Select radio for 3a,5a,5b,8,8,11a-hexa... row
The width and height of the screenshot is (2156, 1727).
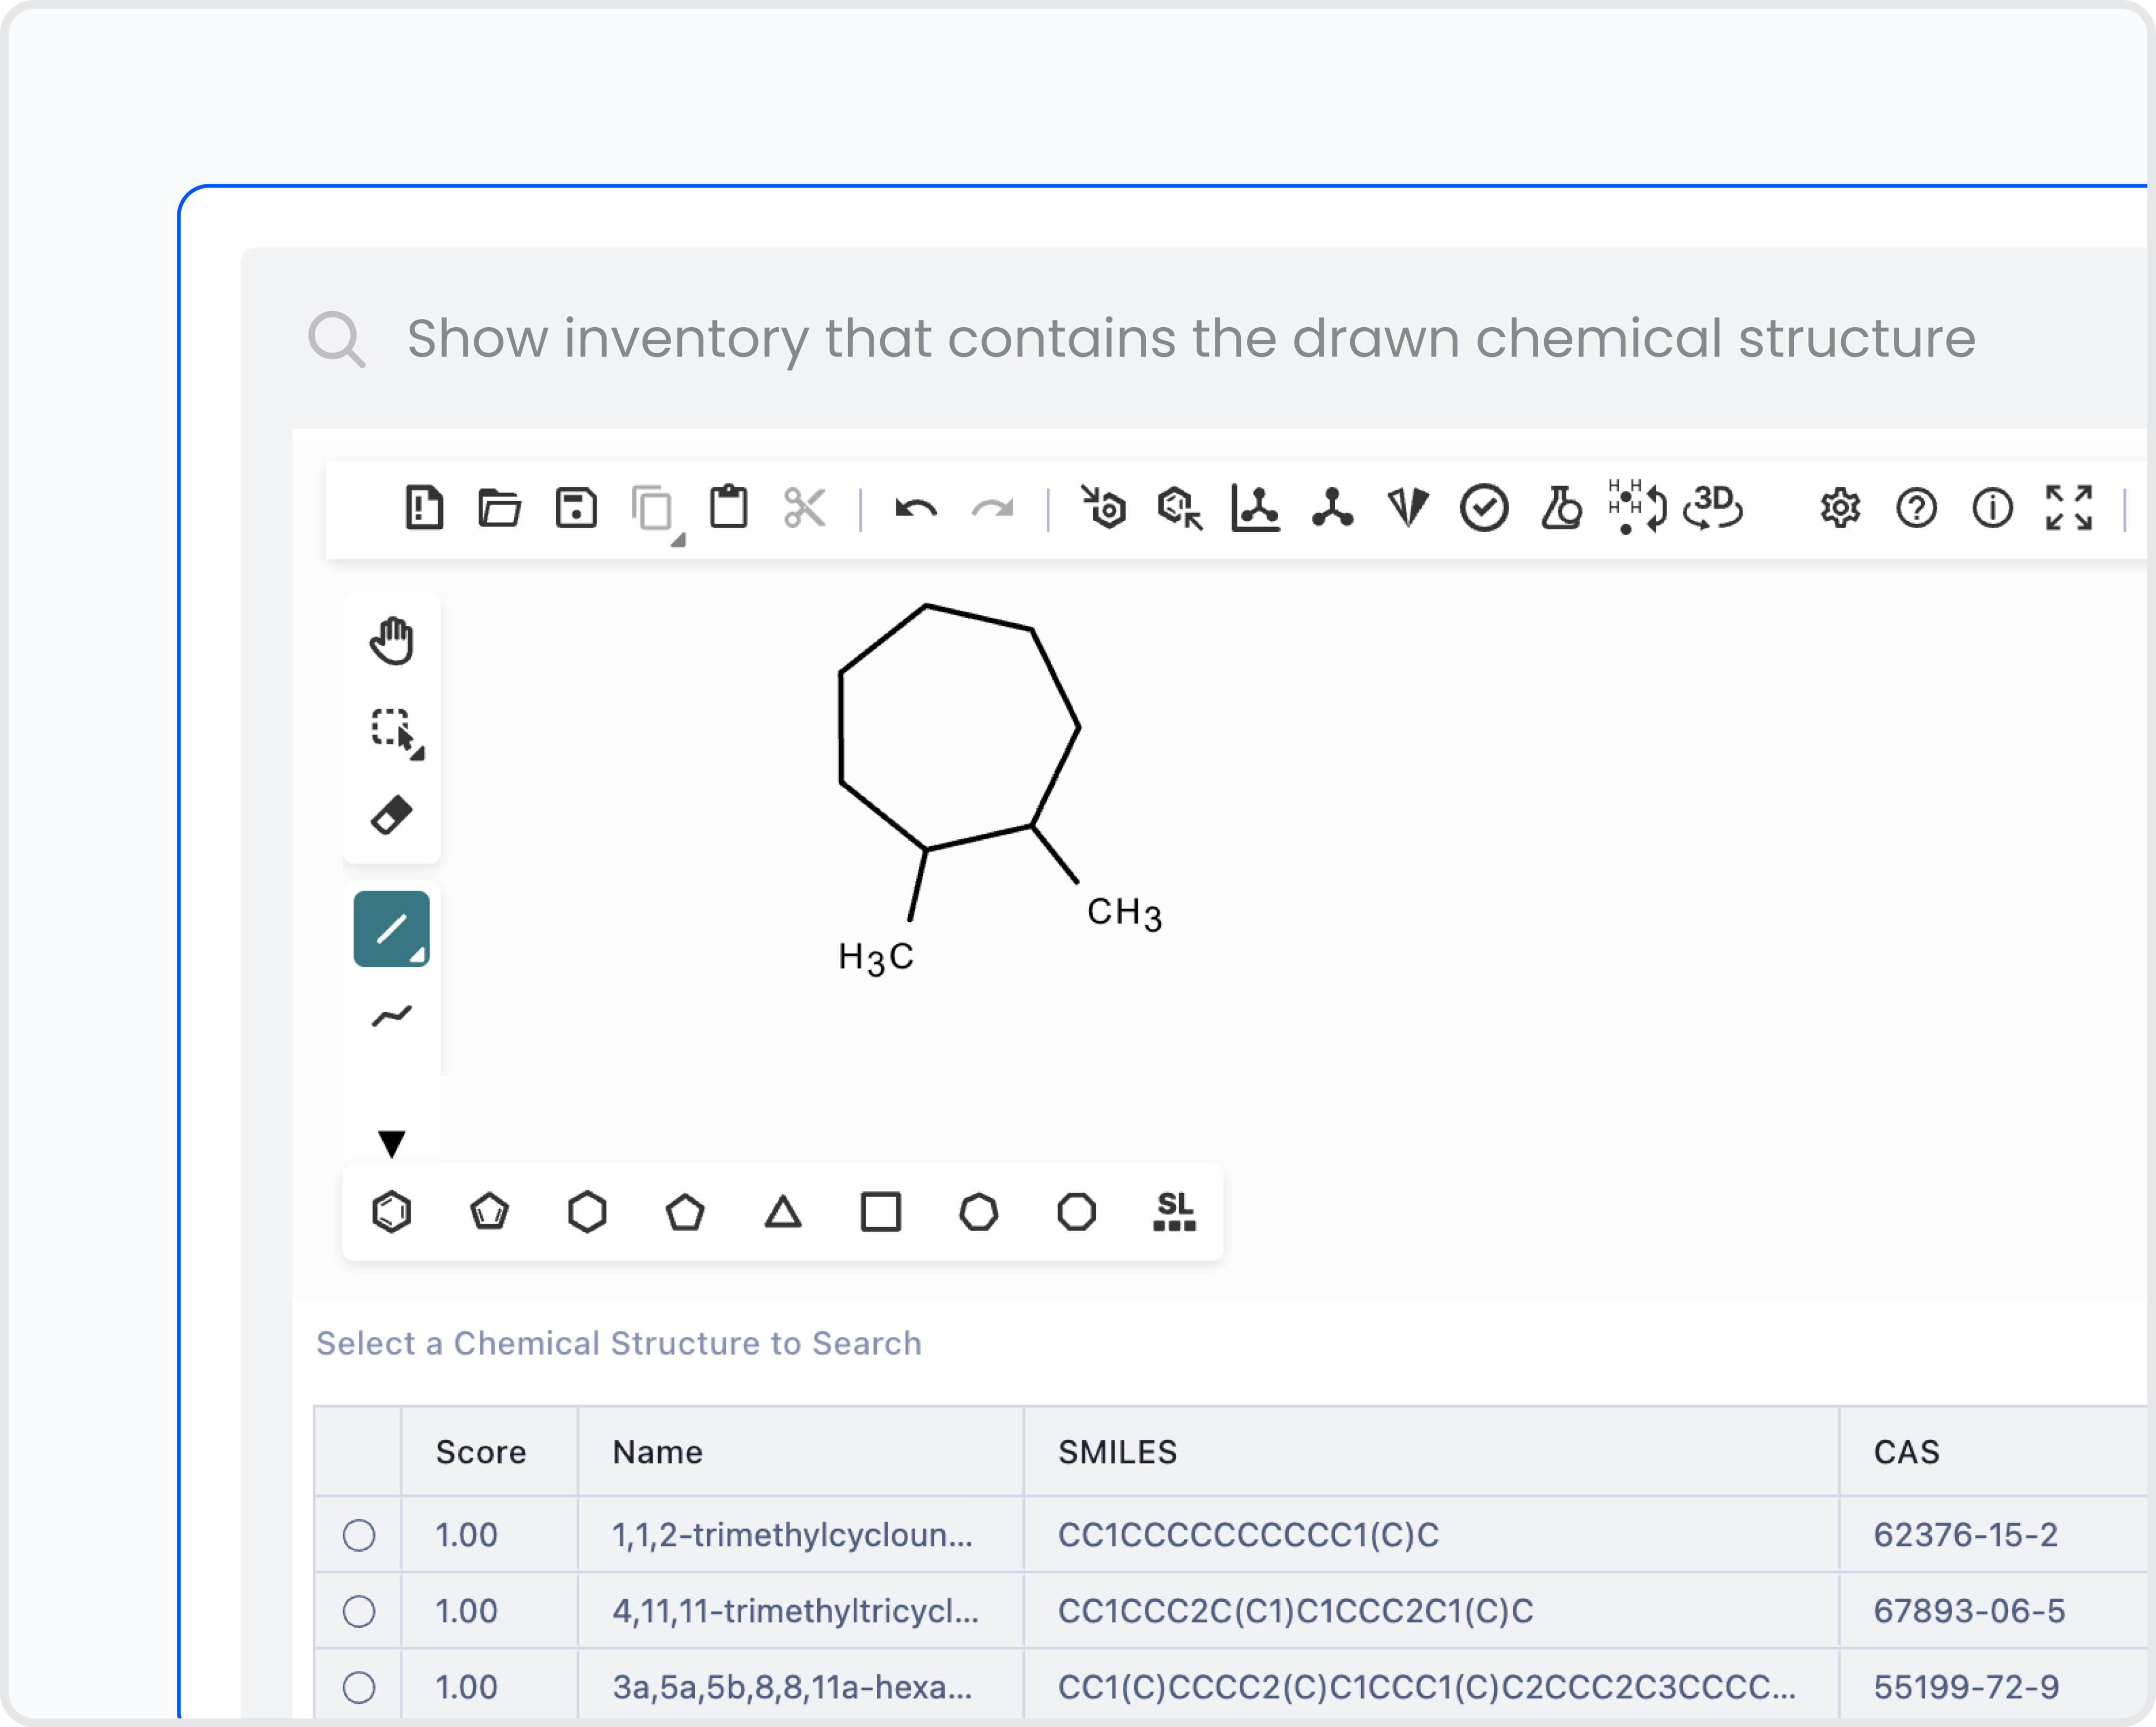click(x=358, y=1687)
